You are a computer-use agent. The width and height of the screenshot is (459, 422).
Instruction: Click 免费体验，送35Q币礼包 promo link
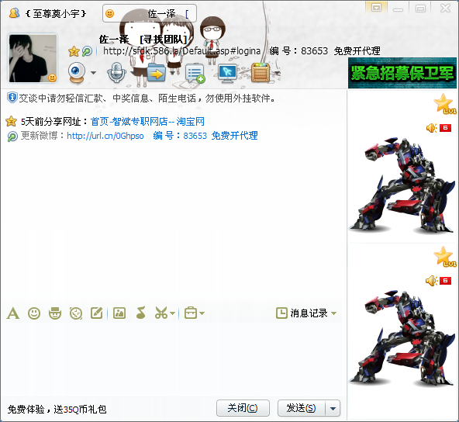pyautogui.click(x=57, y=409)
